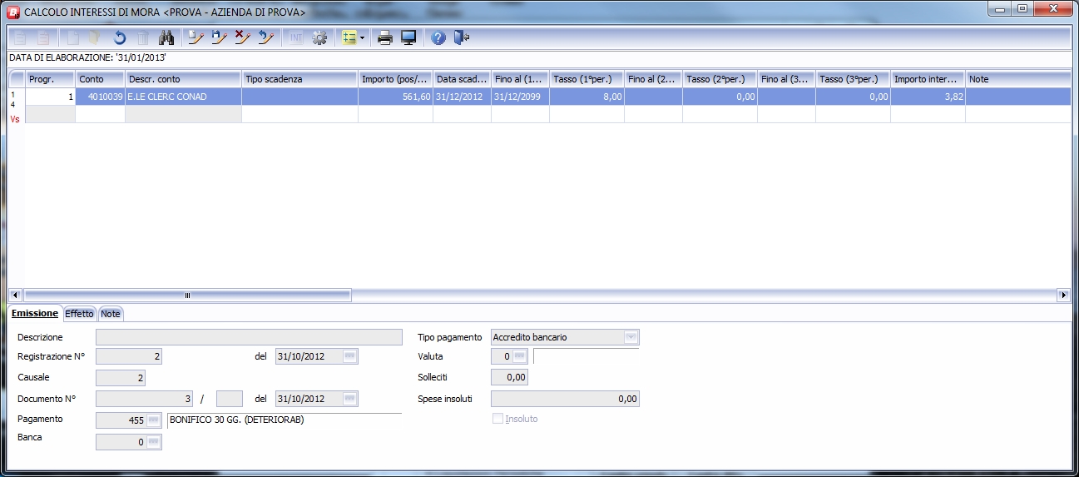Click the new row pencil icon

(x=196, y=37)
